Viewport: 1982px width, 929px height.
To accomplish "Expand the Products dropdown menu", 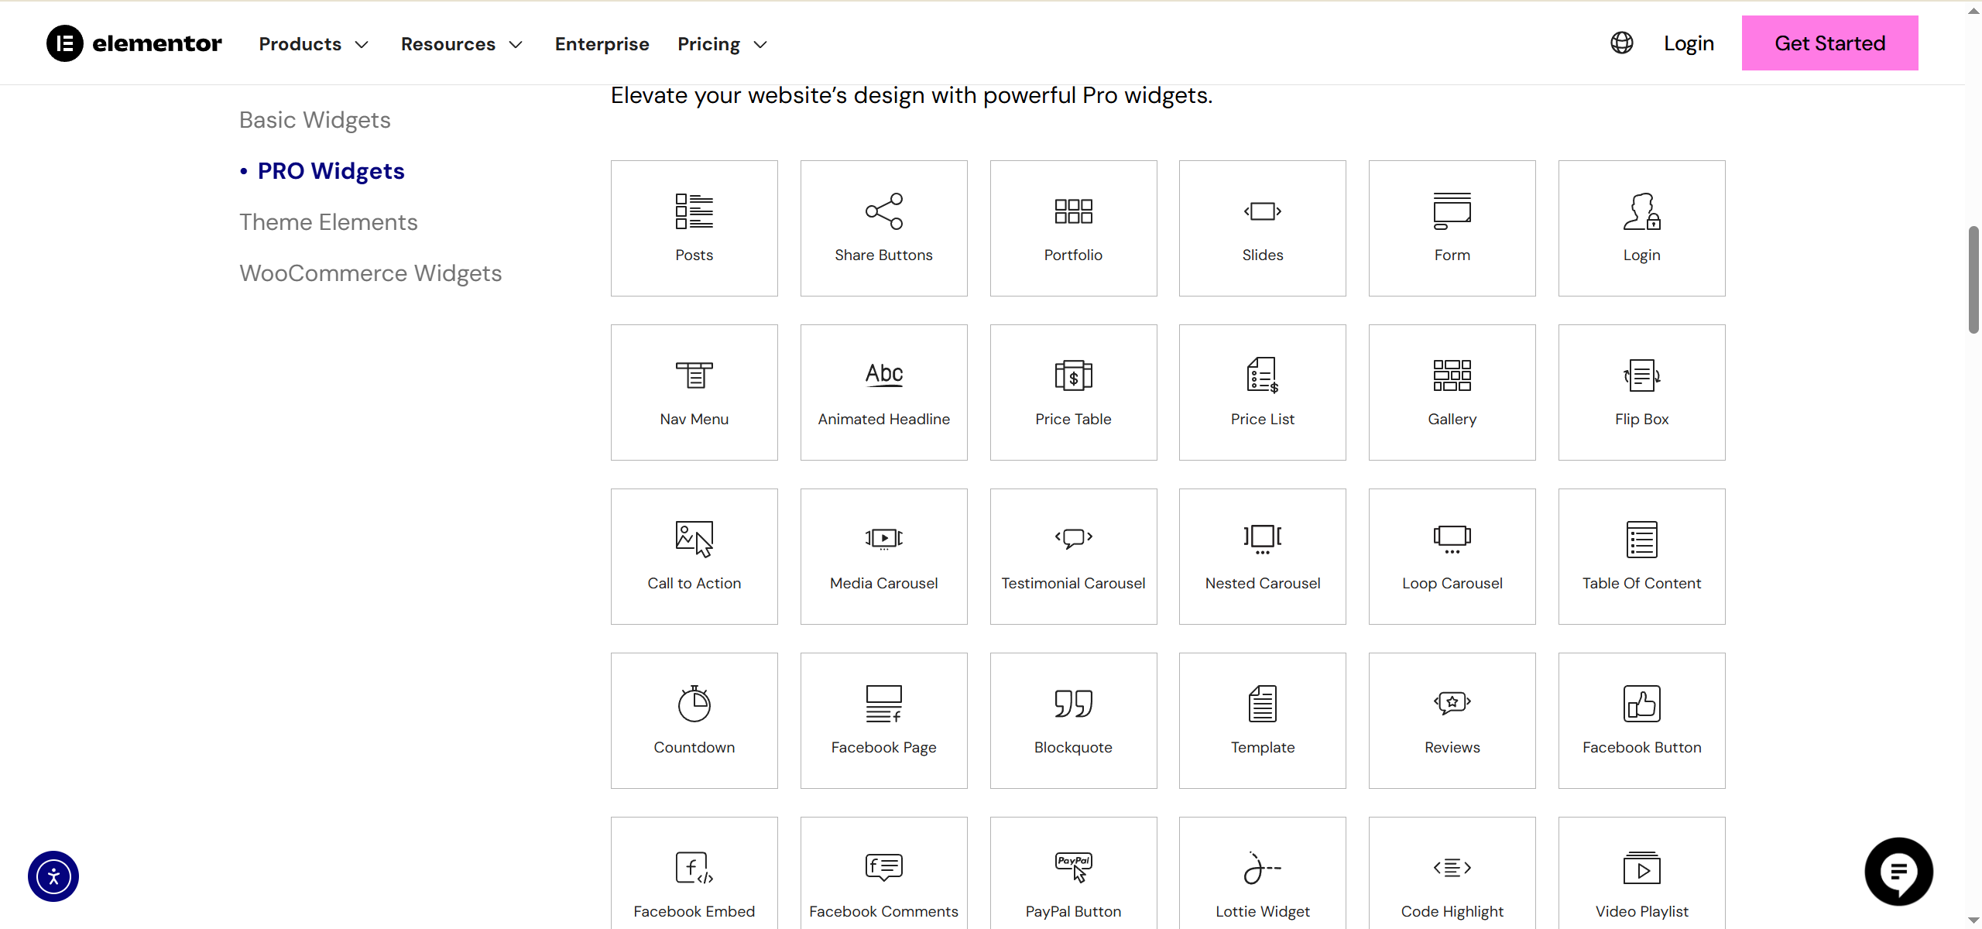I will pos(314,44).
